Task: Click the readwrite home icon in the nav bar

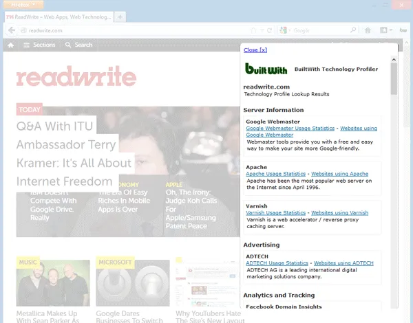Action: 10,45
